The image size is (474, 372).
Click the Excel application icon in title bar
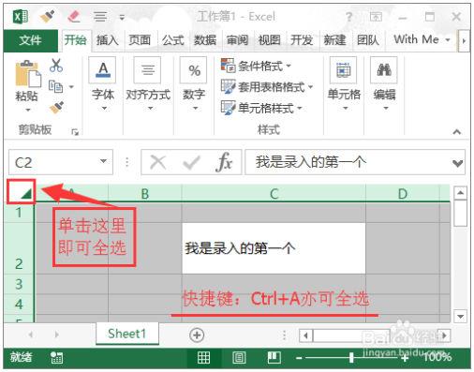21,16
